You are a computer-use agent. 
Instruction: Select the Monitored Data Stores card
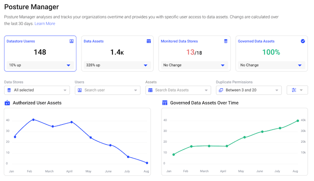(194, 53)
